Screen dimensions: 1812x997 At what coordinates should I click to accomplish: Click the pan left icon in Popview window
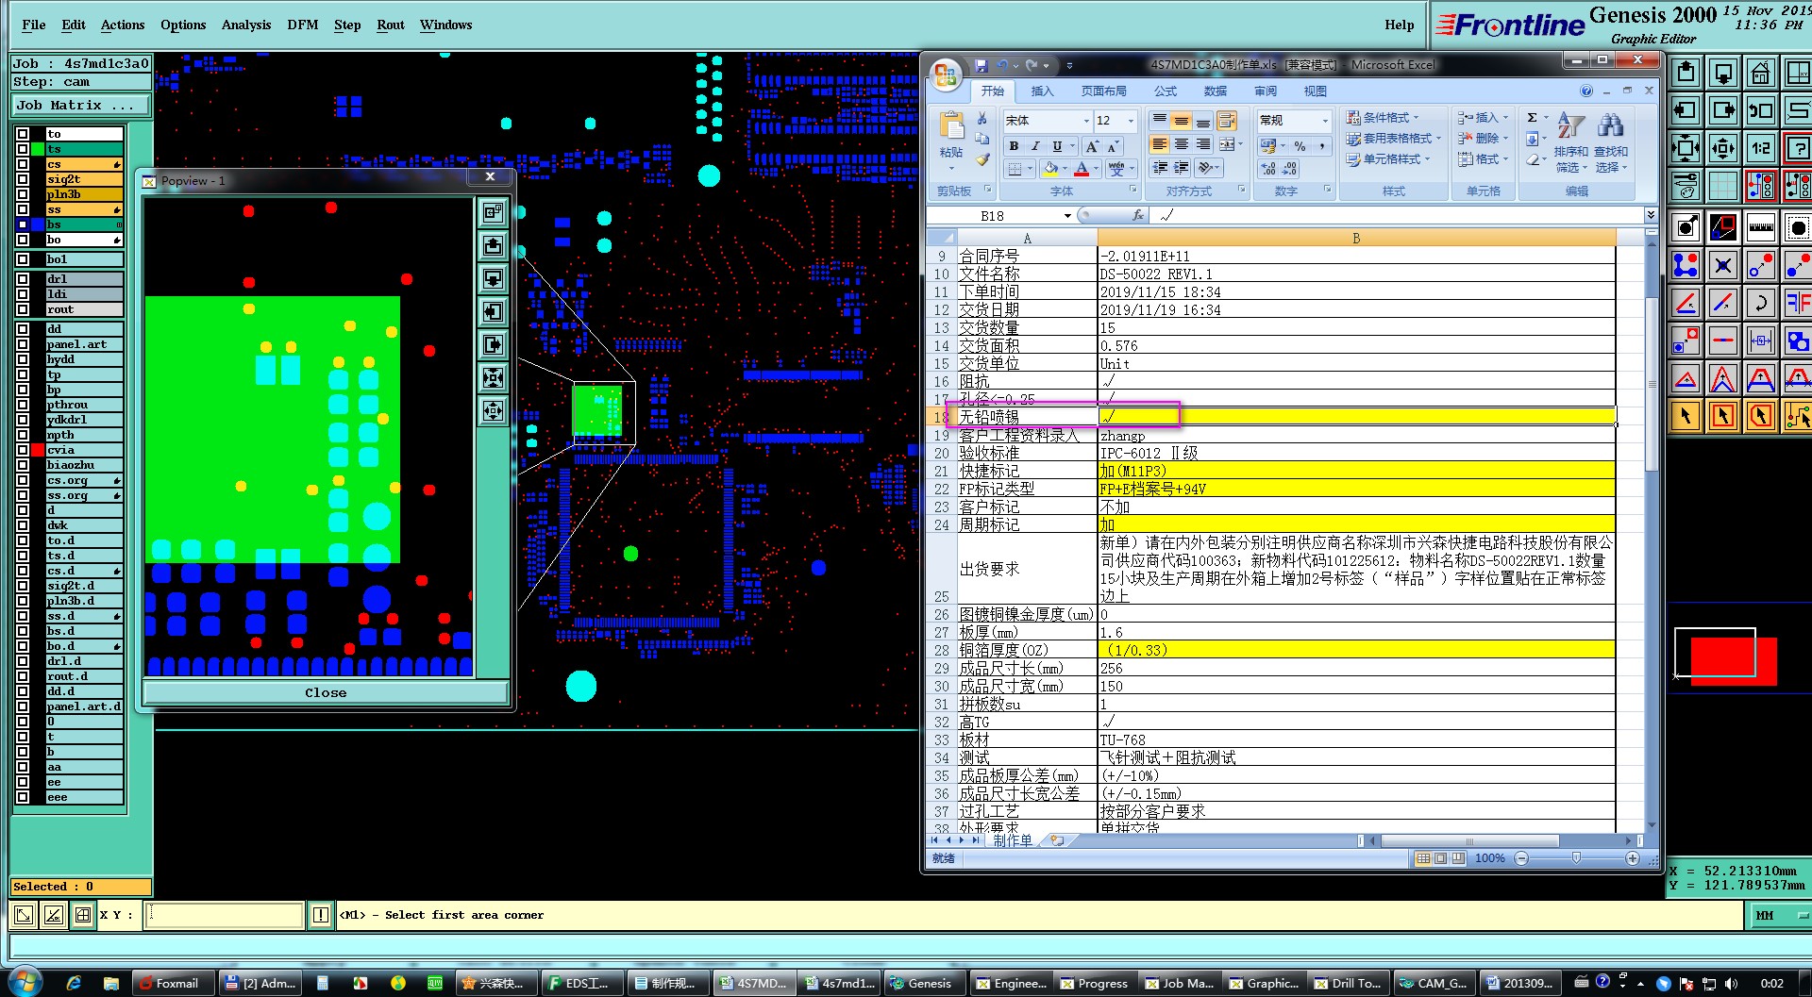pyautogui.click(x=493, y=311)
